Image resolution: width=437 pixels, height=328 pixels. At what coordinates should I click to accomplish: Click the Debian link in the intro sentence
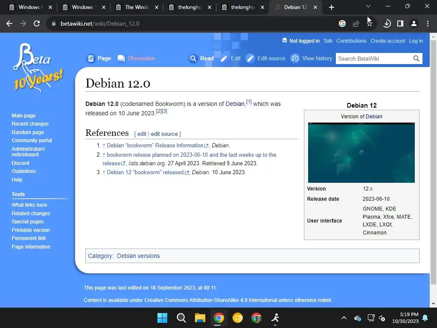235,104
